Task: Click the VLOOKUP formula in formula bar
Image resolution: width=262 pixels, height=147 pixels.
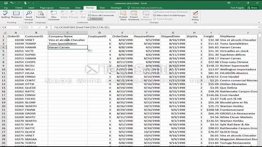Action: pyautogui.click(x=81, y=27)
